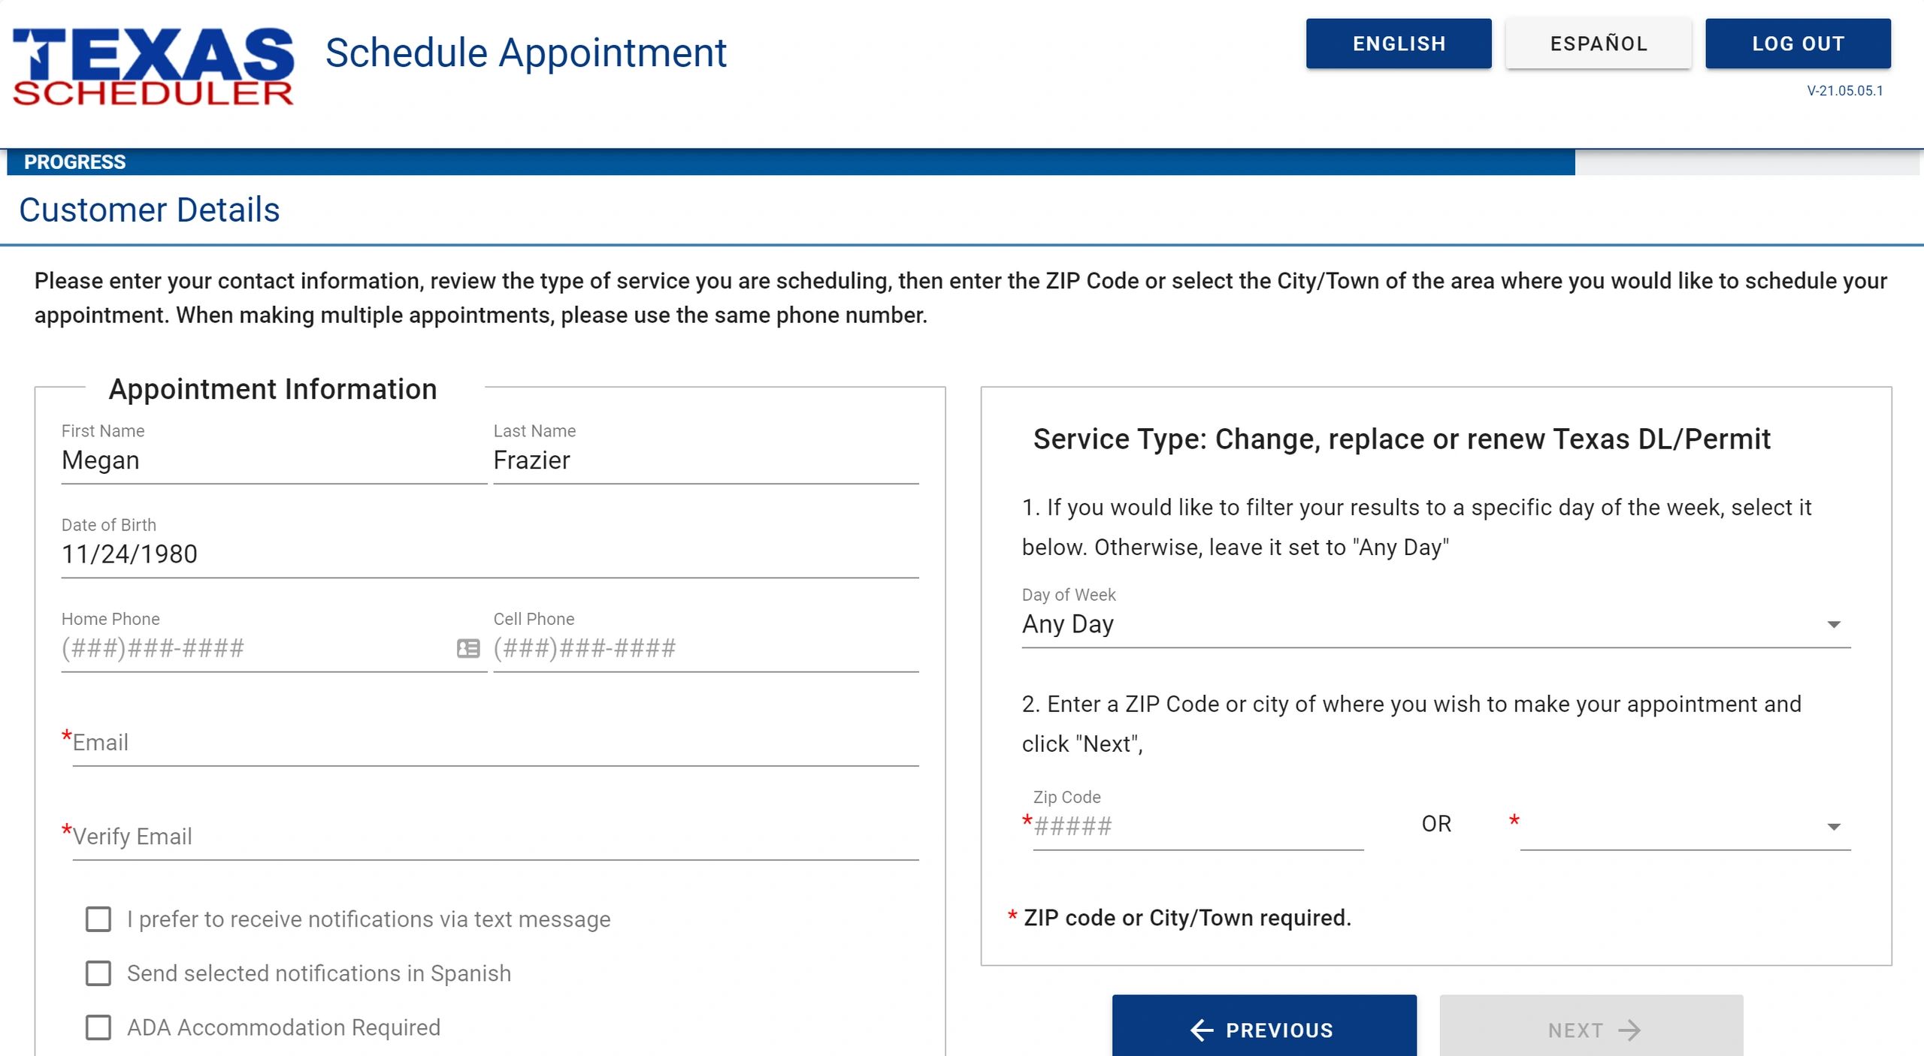Switch language to English
This screenshot has height=1056, width=1924.
pos(1398,44)
